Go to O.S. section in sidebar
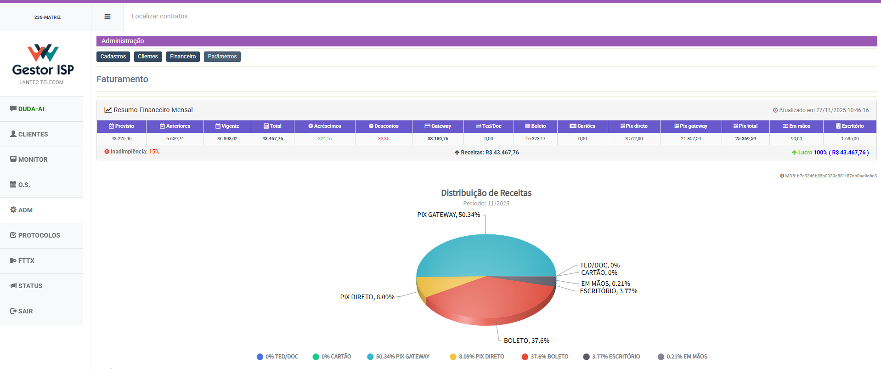 24,185
